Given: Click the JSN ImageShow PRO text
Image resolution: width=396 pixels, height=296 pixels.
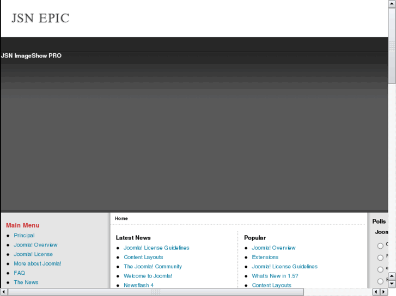Looking at the screenshot, I should click(31, 56).
